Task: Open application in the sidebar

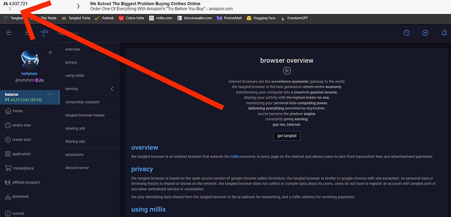Action: pyautogui.click(x=21, y=154)
